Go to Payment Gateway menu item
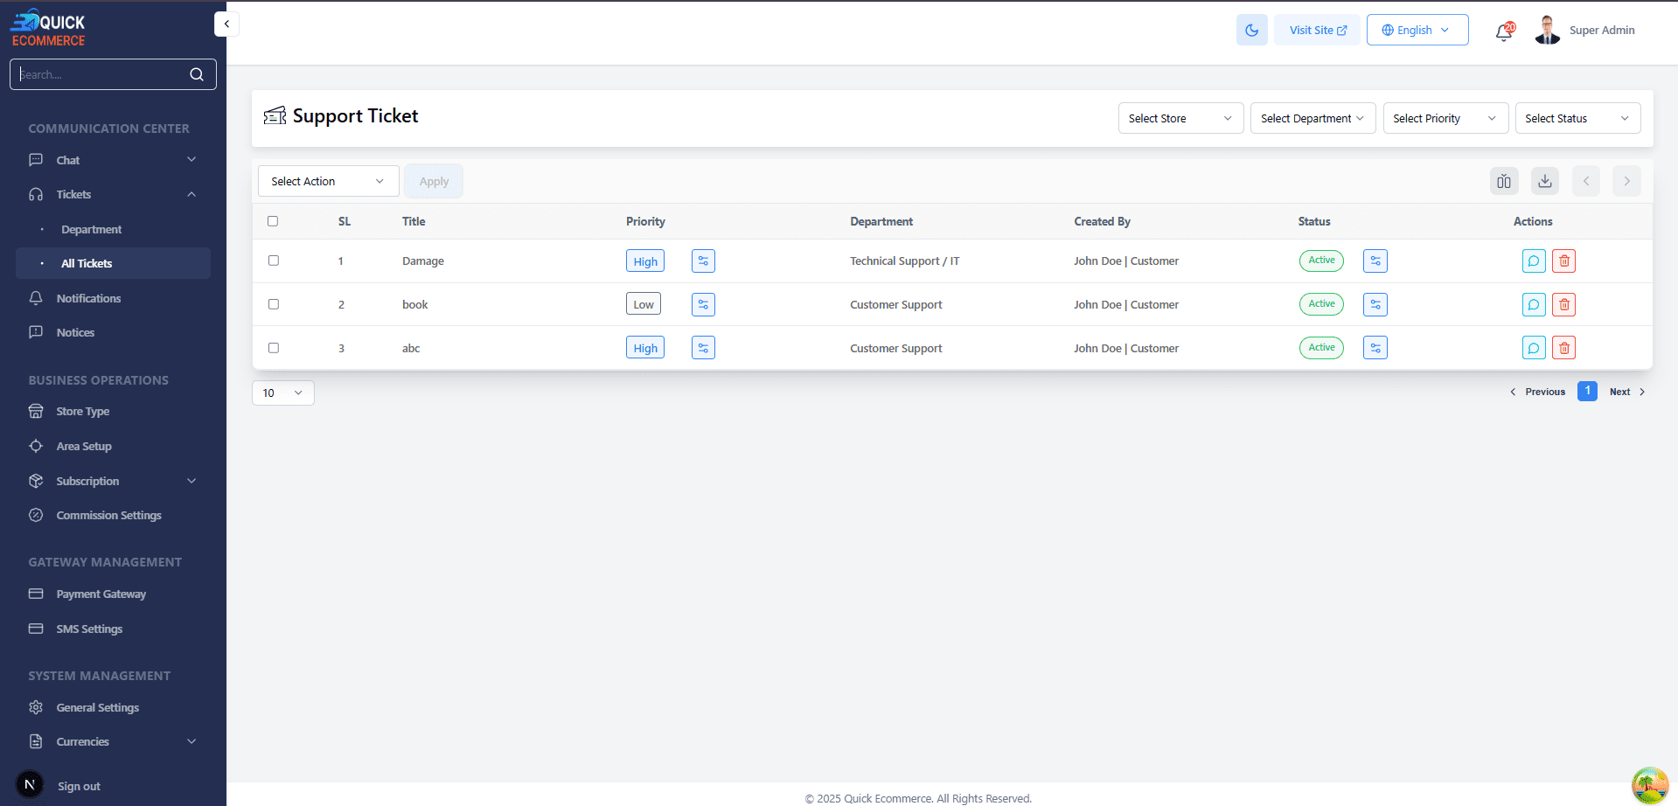The width and height of the screenshot is (1678, 806). pos(101,594)
